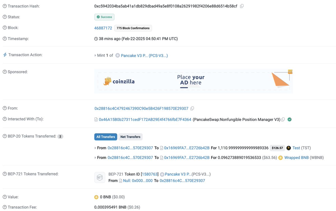
Task: Click green verified checkmark next to Position Manager
Action: (290, 120)
